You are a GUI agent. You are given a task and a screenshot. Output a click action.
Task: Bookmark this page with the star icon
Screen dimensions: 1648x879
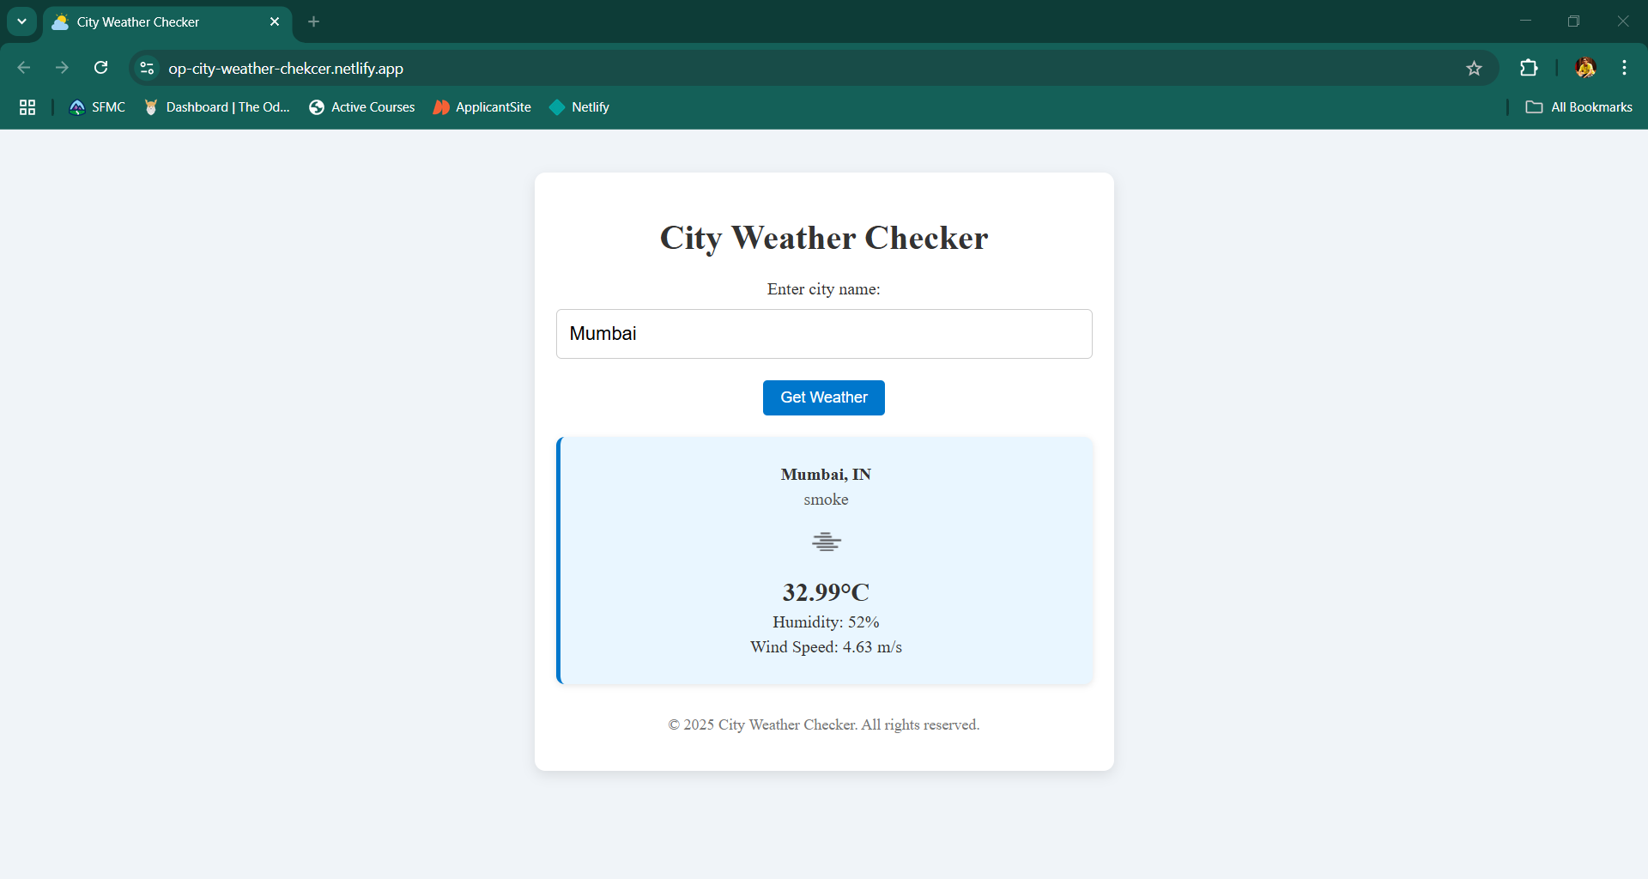click(1474, 69)
